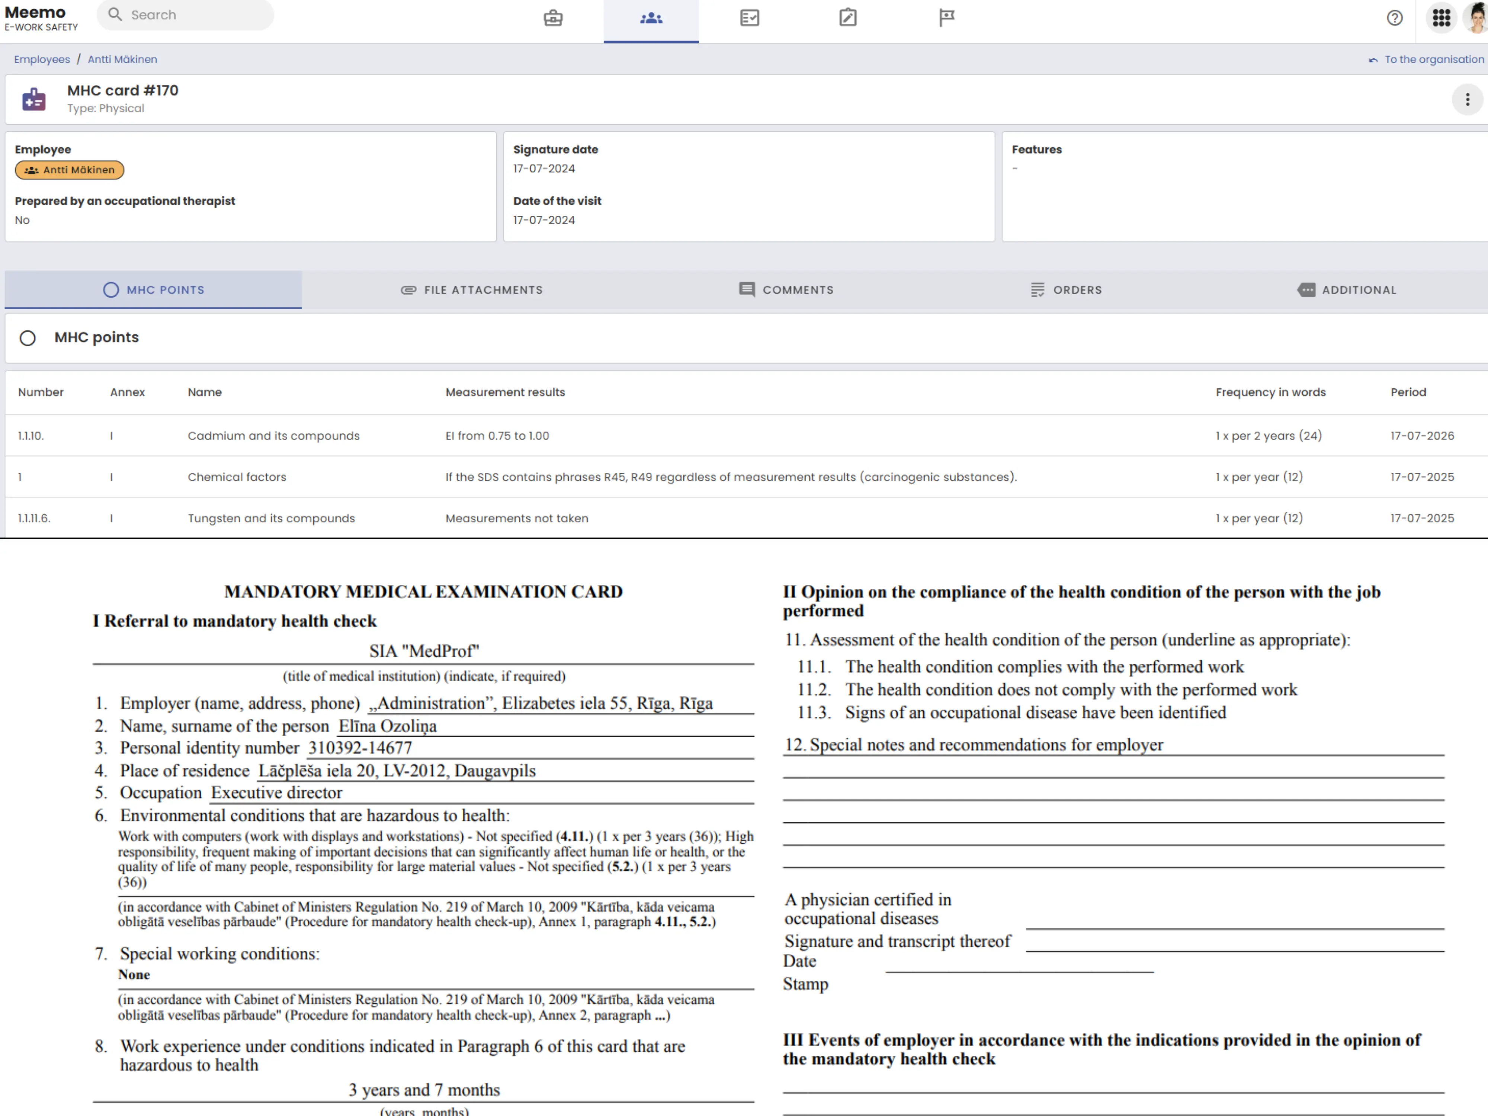This screenshot has width=1488, height=1116.
Task: Click the briefcase icon in top navigation
Action: click(x=553, y=17)
